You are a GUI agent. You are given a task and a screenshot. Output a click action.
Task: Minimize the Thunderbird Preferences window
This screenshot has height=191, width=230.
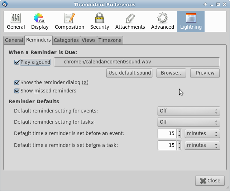211,5
